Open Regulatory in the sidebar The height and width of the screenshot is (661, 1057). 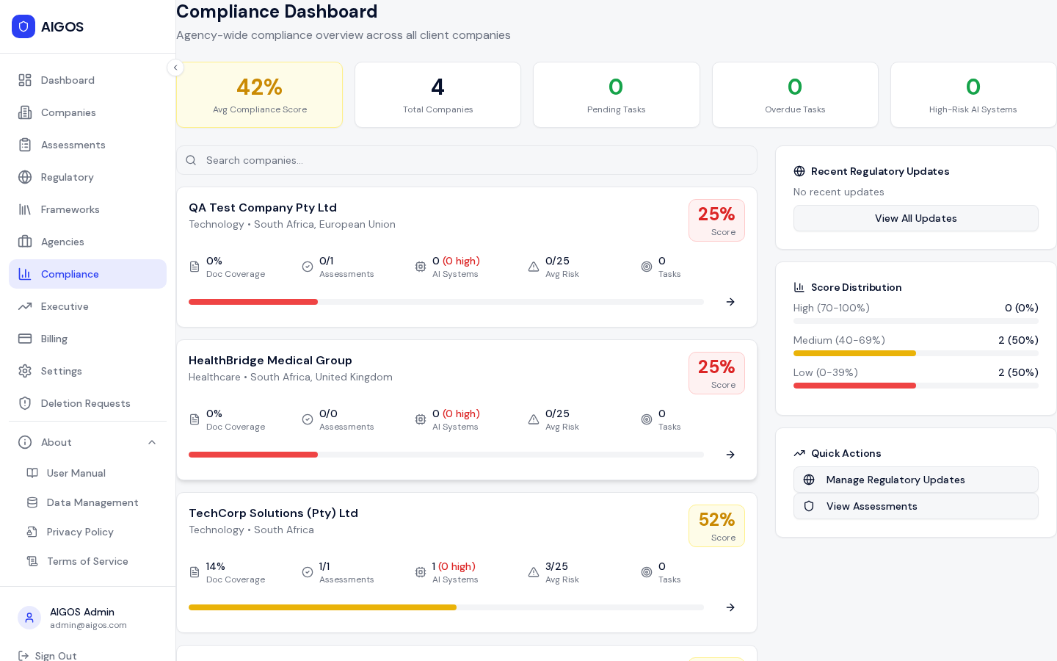point(87,177)
